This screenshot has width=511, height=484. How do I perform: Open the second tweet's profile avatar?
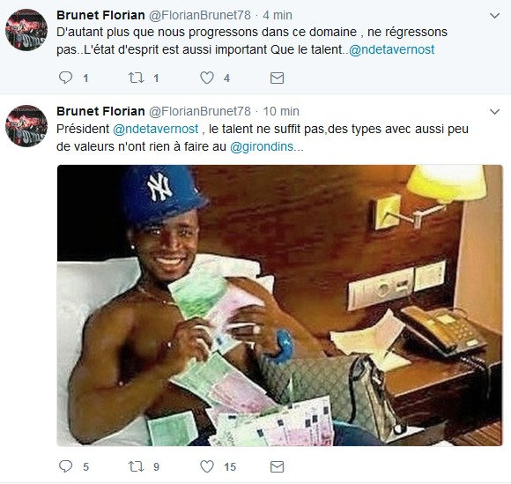pos(26,126)
